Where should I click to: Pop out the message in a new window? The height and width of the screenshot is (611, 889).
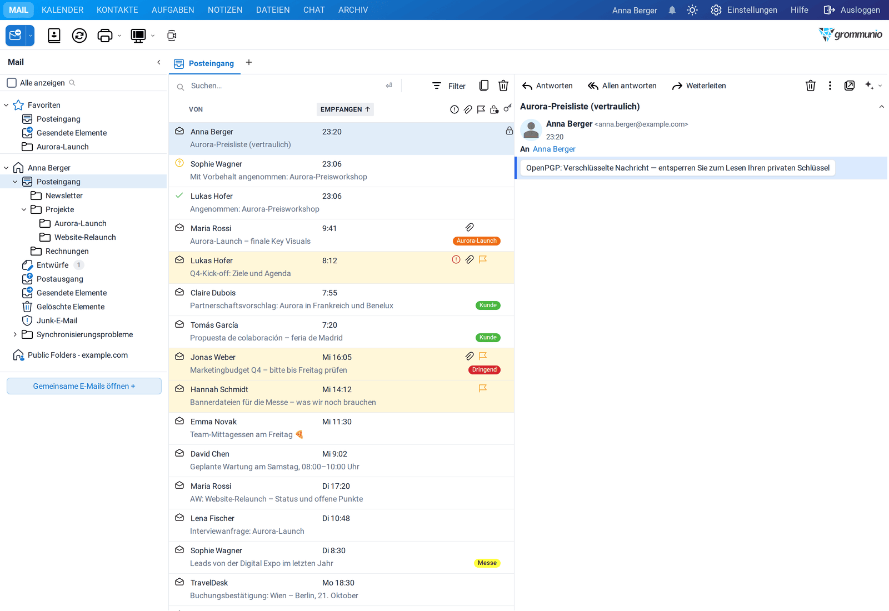tap(850, 86)
